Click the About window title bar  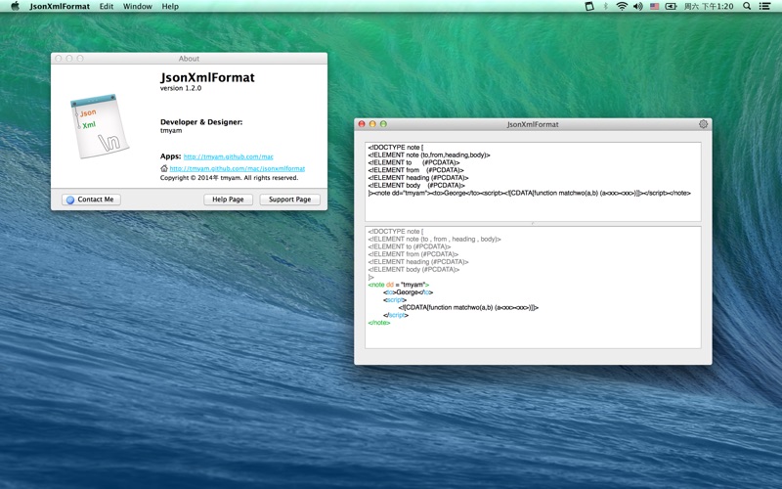(x=189, y=59)
